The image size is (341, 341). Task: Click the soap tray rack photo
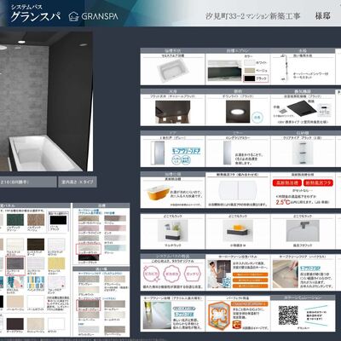(238, 231)
